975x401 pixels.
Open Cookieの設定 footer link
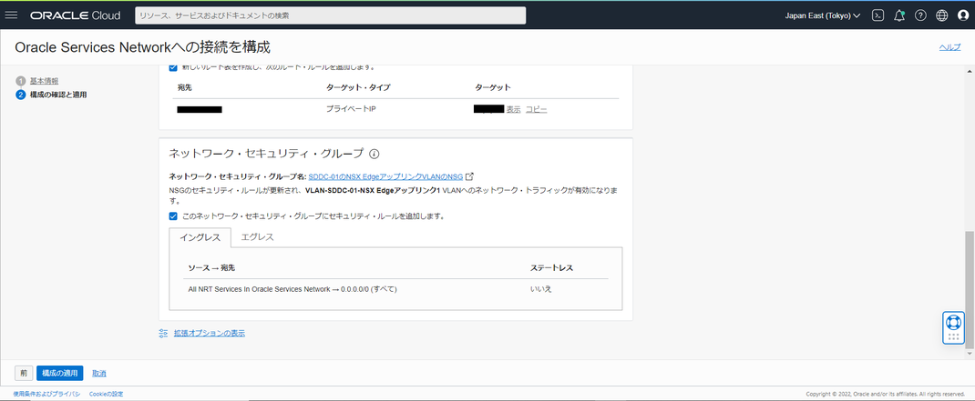pos(107,394)
